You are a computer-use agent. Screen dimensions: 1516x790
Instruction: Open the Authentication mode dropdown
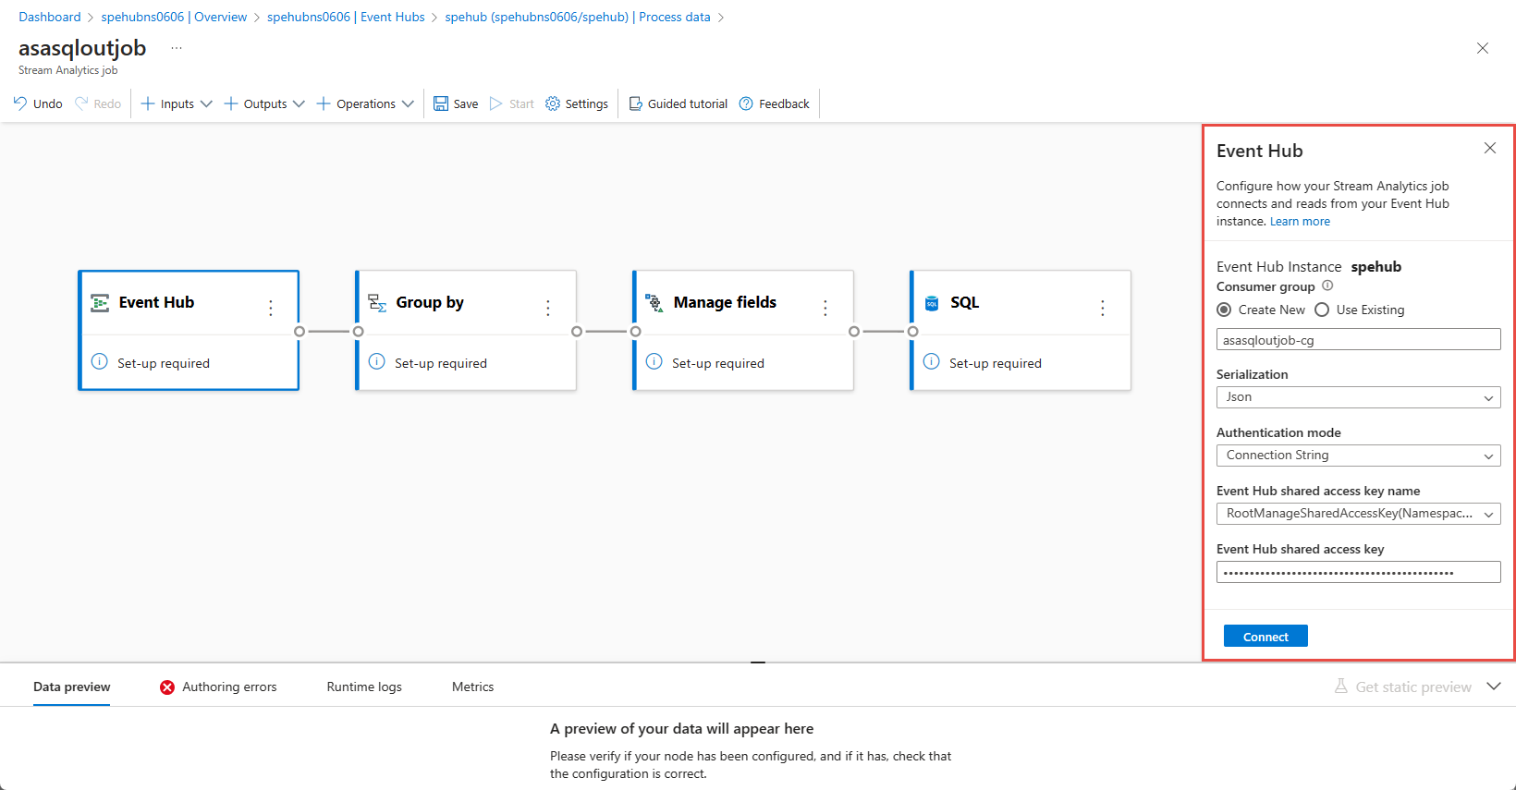tap(1358, 456)
